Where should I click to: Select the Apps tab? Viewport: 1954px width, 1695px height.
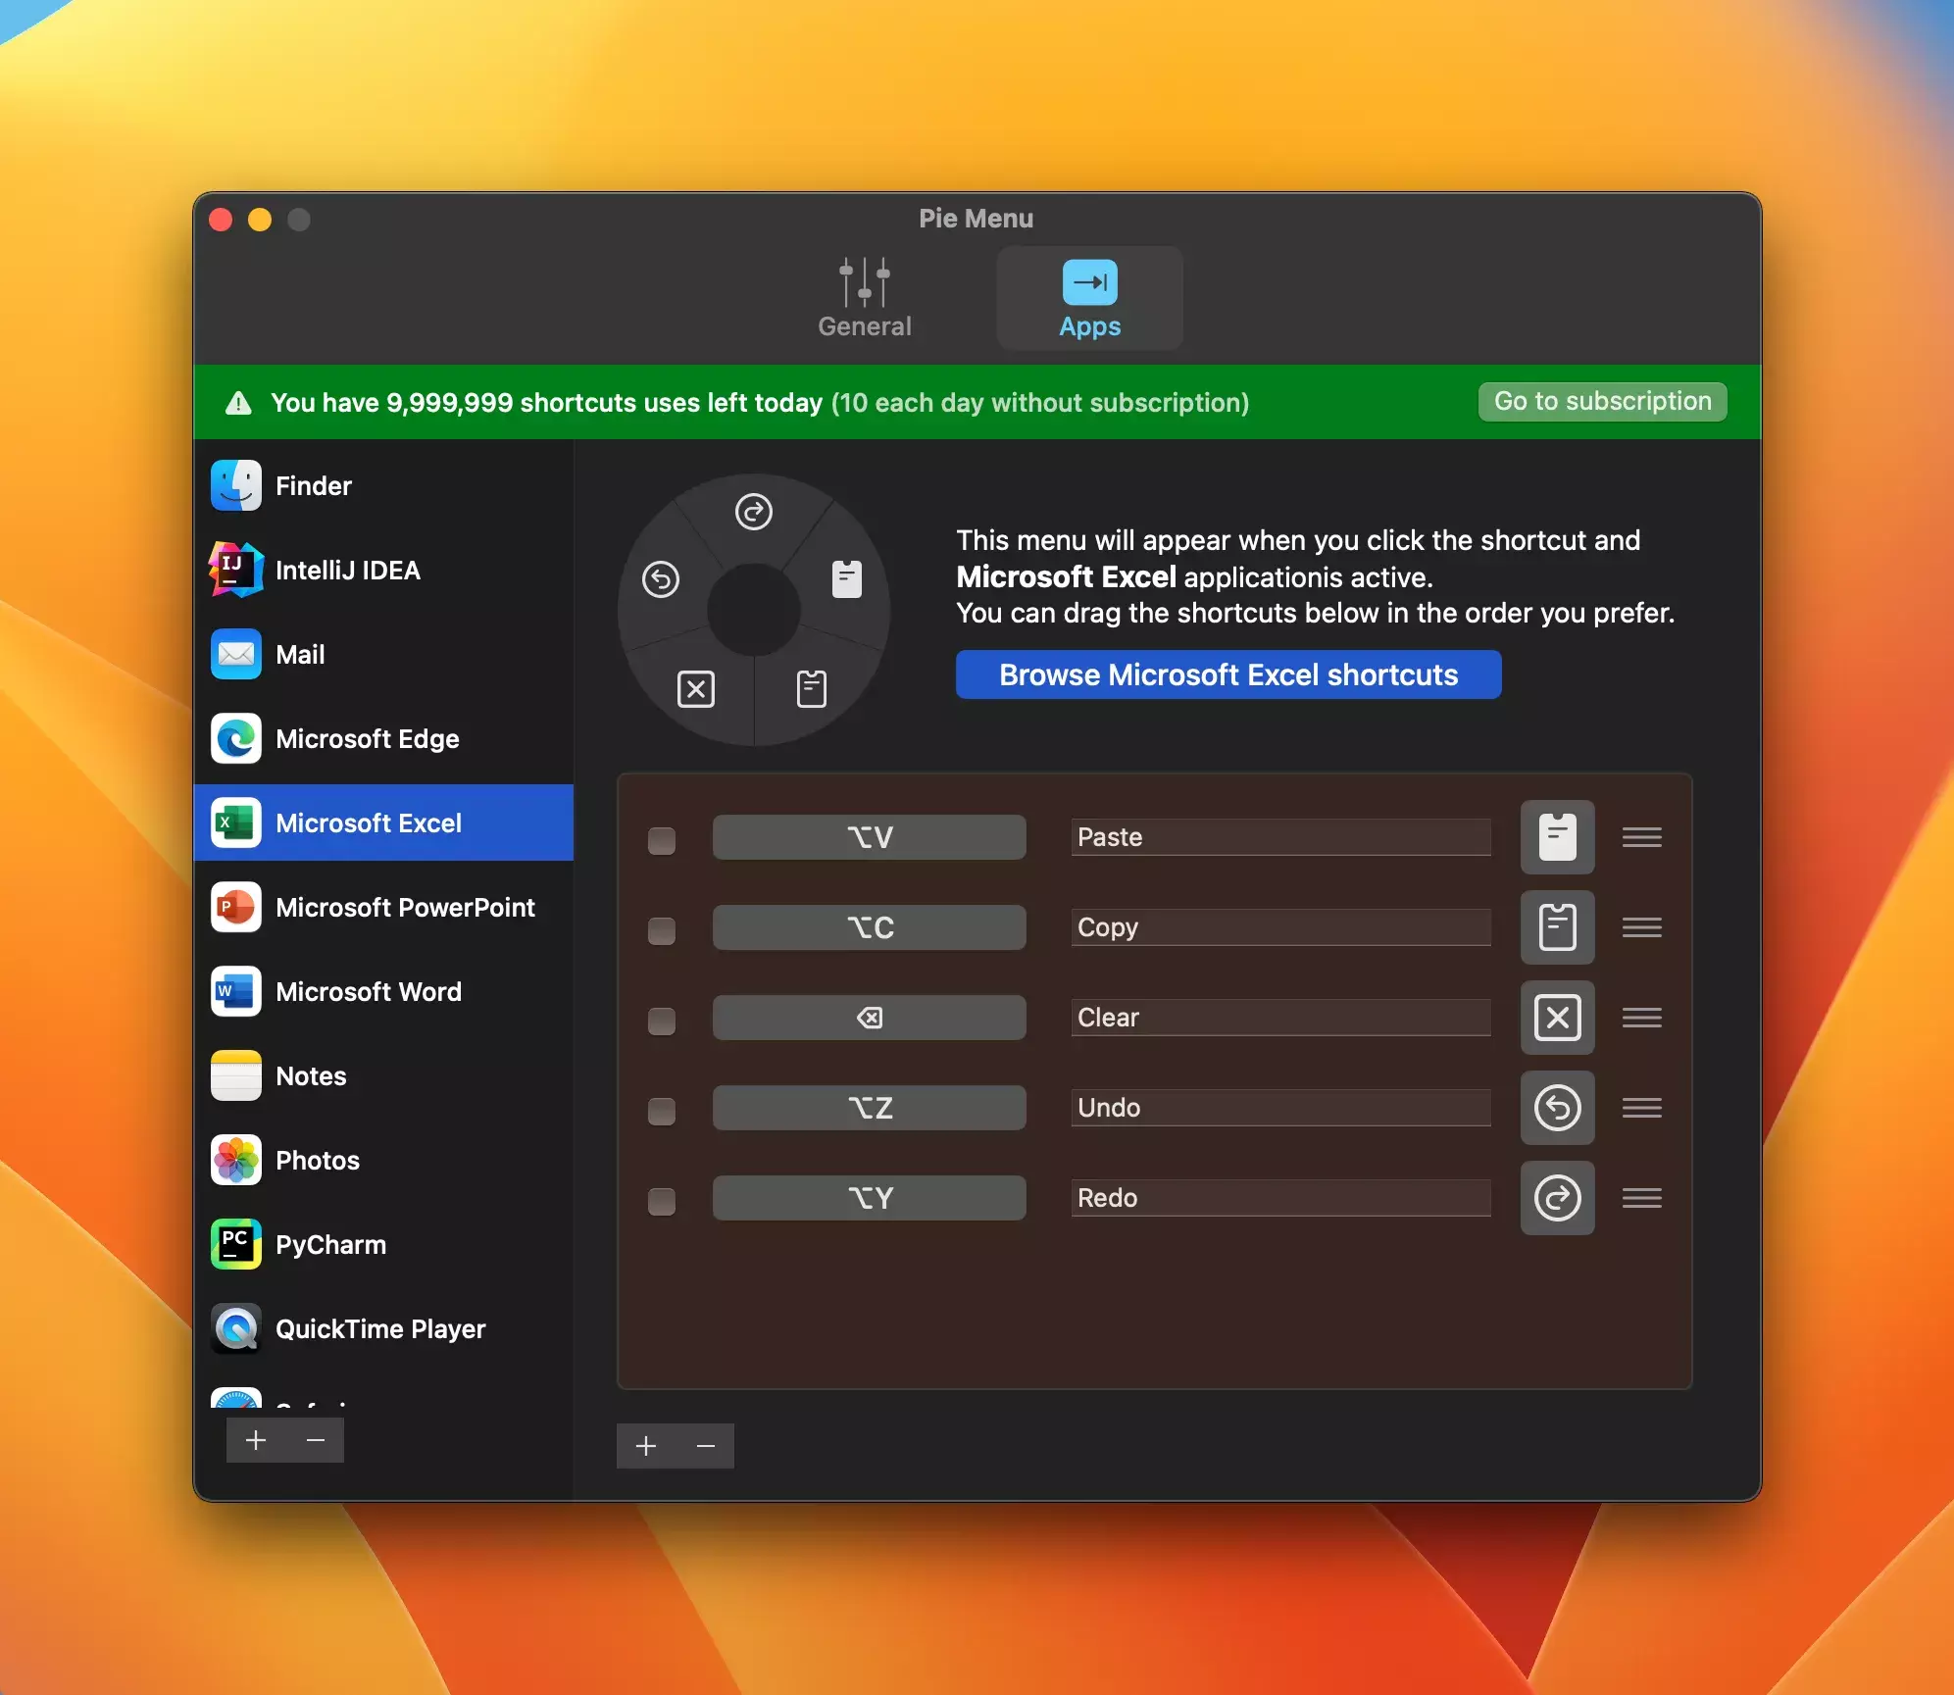1089,298
